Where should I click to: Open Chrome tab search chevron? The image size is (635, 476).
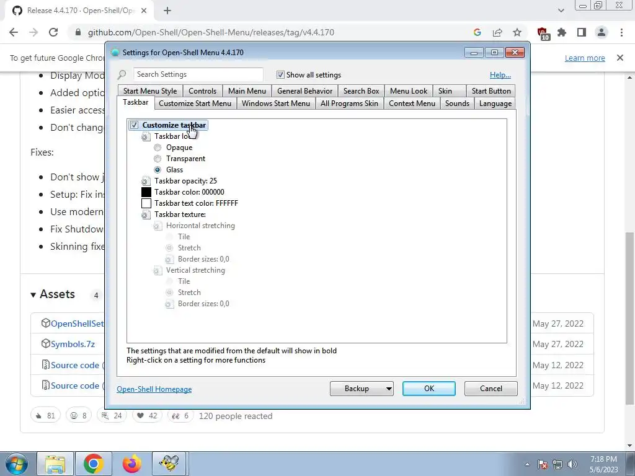pyautogui.click(x=561, y=11)
